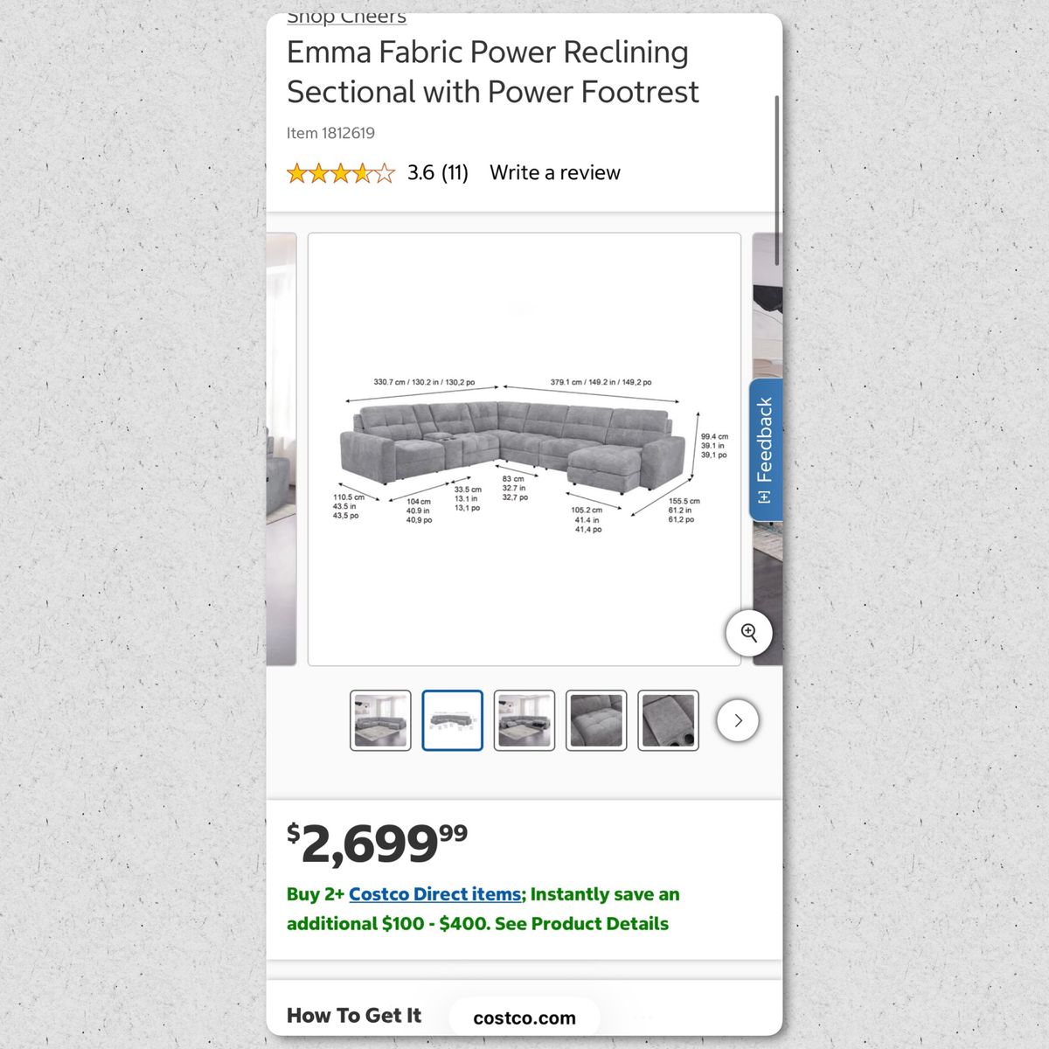Click the costco.com address pill
The width and height of the screenshot is (1049, 1049).
coord(524,1018)
